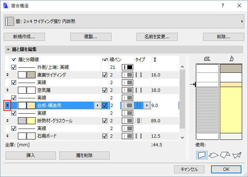Click the 層を削除 button
The height and width of the screenshot is (177, 248).
84,156
